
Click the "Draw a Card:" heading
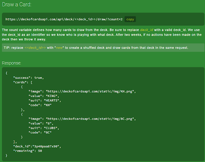(x=16, y=4)
